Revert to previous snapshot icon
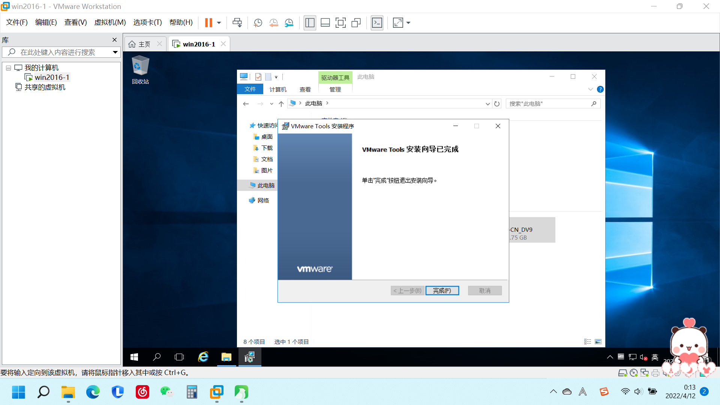The width and height of the screenshot is (720, 405). [x=273, y=23]
